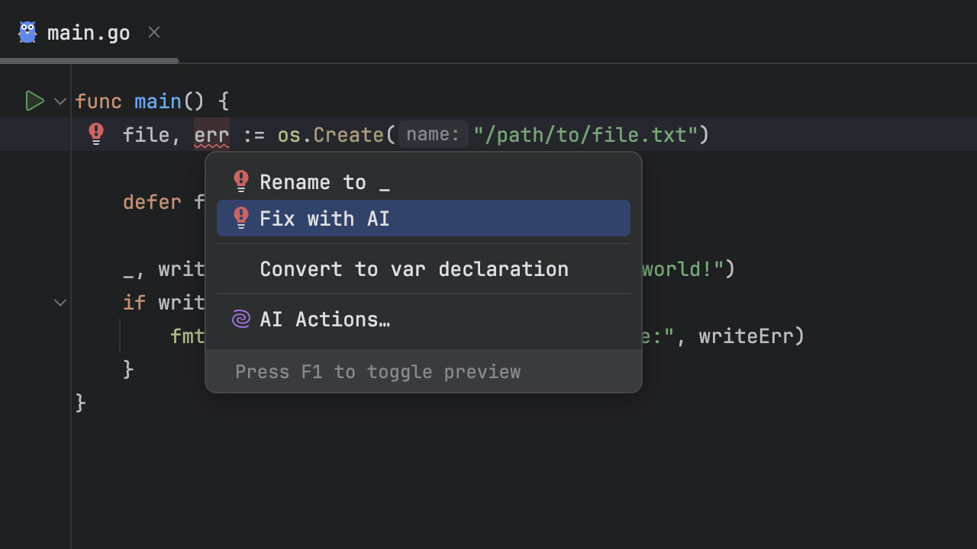Select Convert to var declaration
Image resolution: width=977 pixels, height=549 pixels.
(414, 269)
